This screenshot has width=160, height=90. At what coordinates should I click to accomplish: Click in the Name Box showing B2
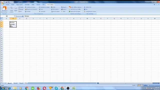[x=7, y=16]
